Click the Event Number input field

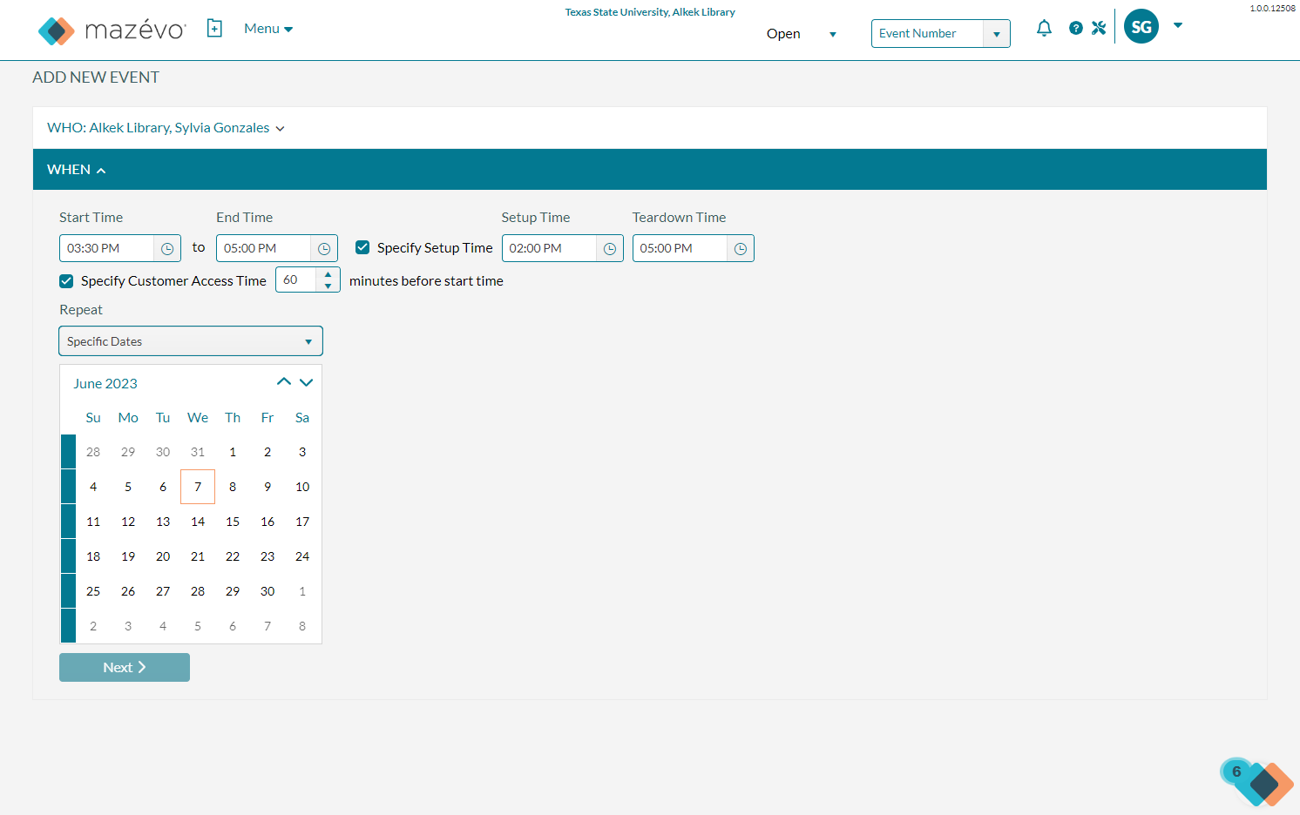point(928,34)
